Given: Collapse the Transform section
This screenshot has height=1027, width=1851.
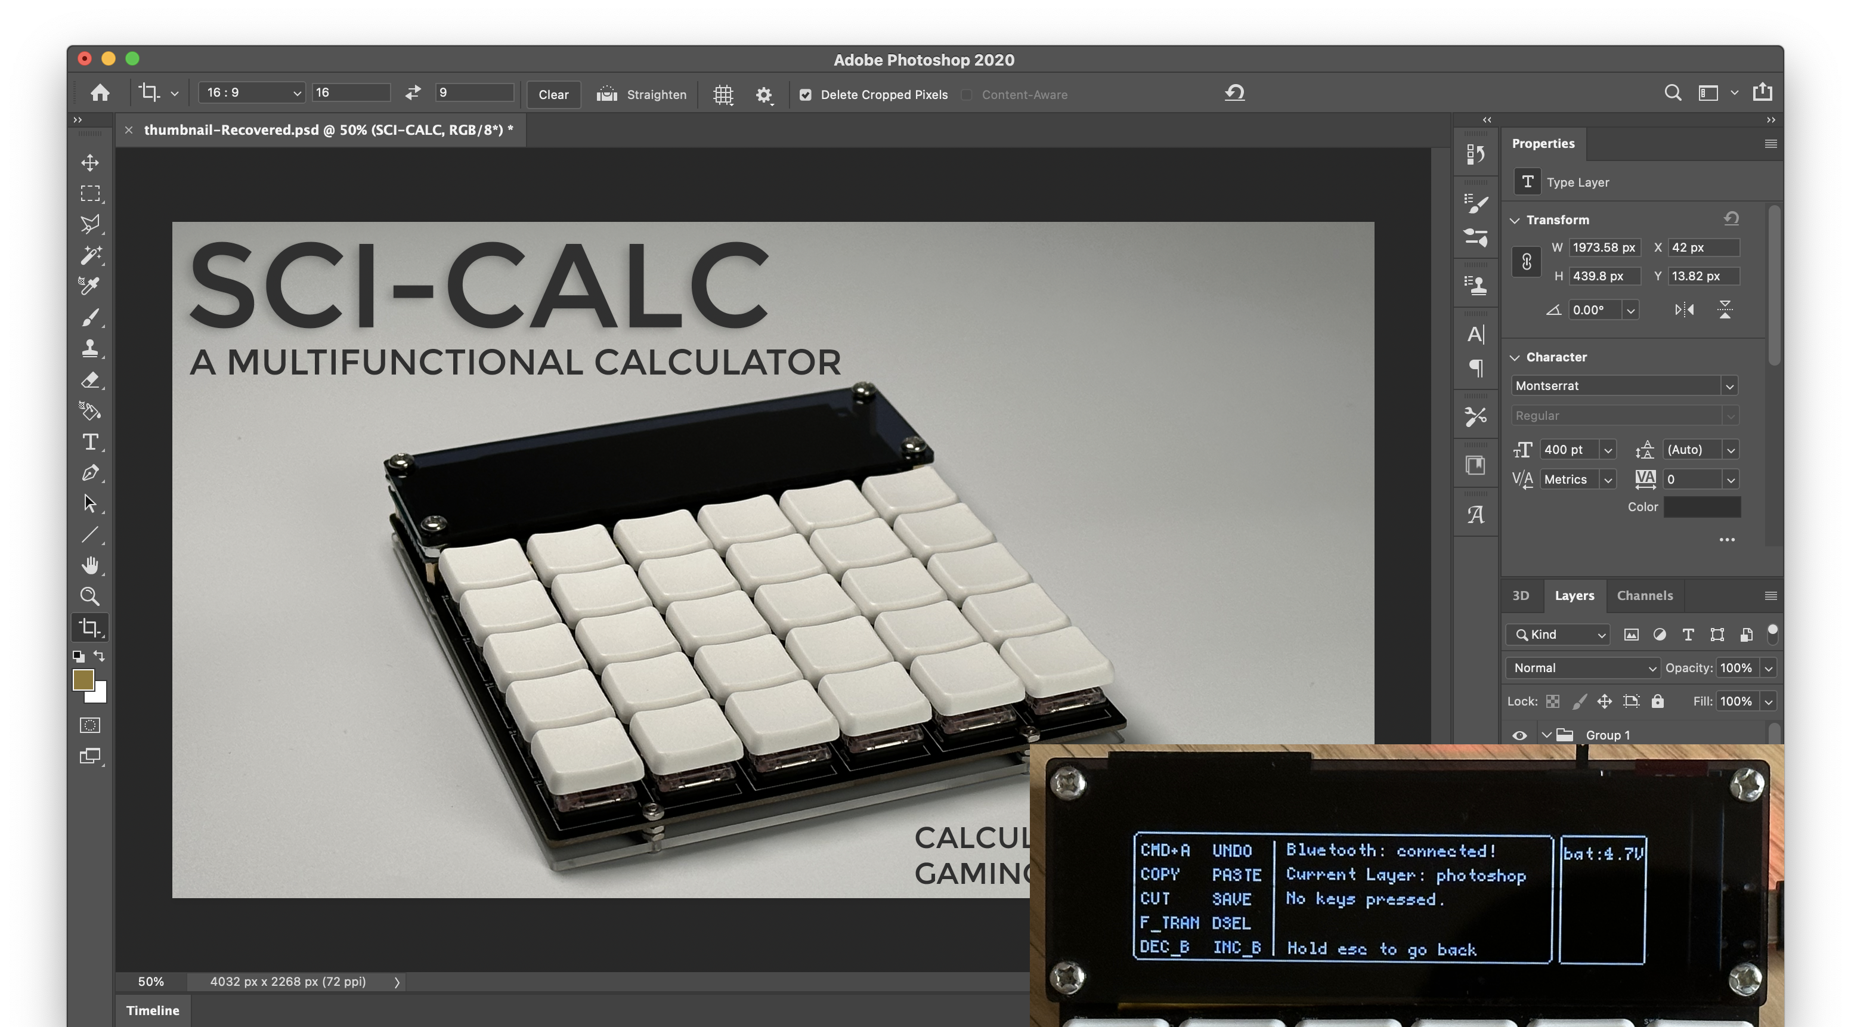Looking at the screenshot, I should [1515, 220].
